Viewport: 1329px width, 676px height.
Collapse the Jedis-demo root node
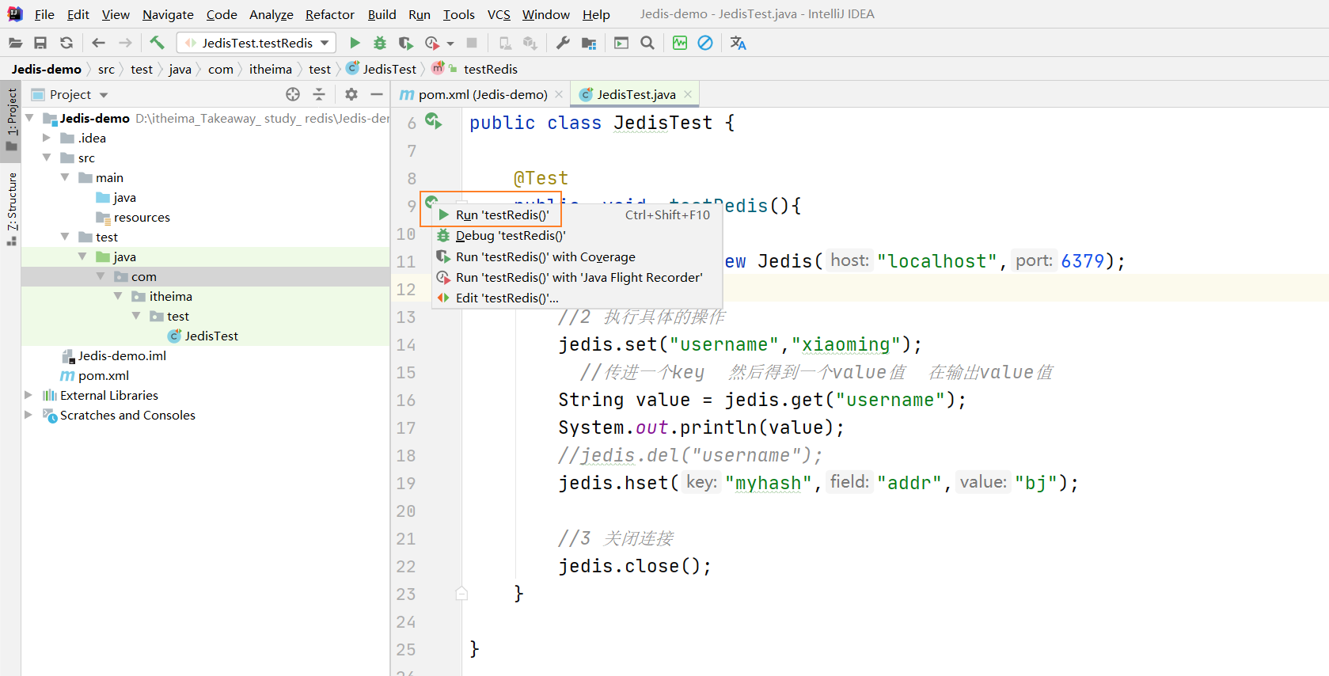coord(29,118)
